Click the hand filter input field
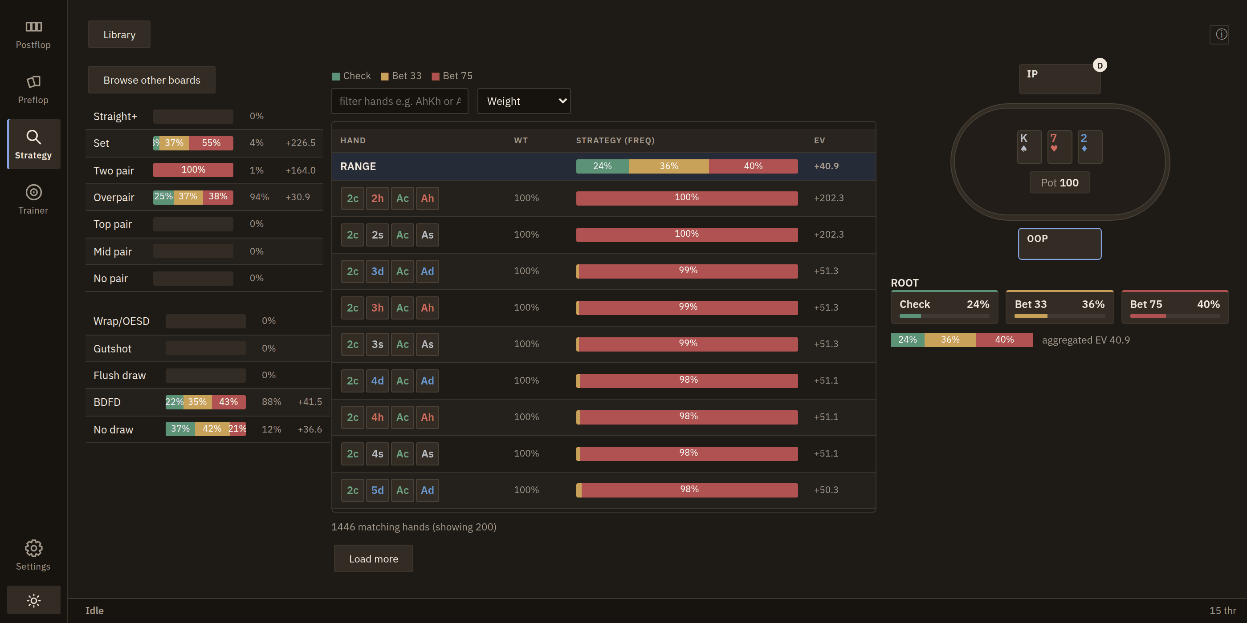 click(400, 101)
